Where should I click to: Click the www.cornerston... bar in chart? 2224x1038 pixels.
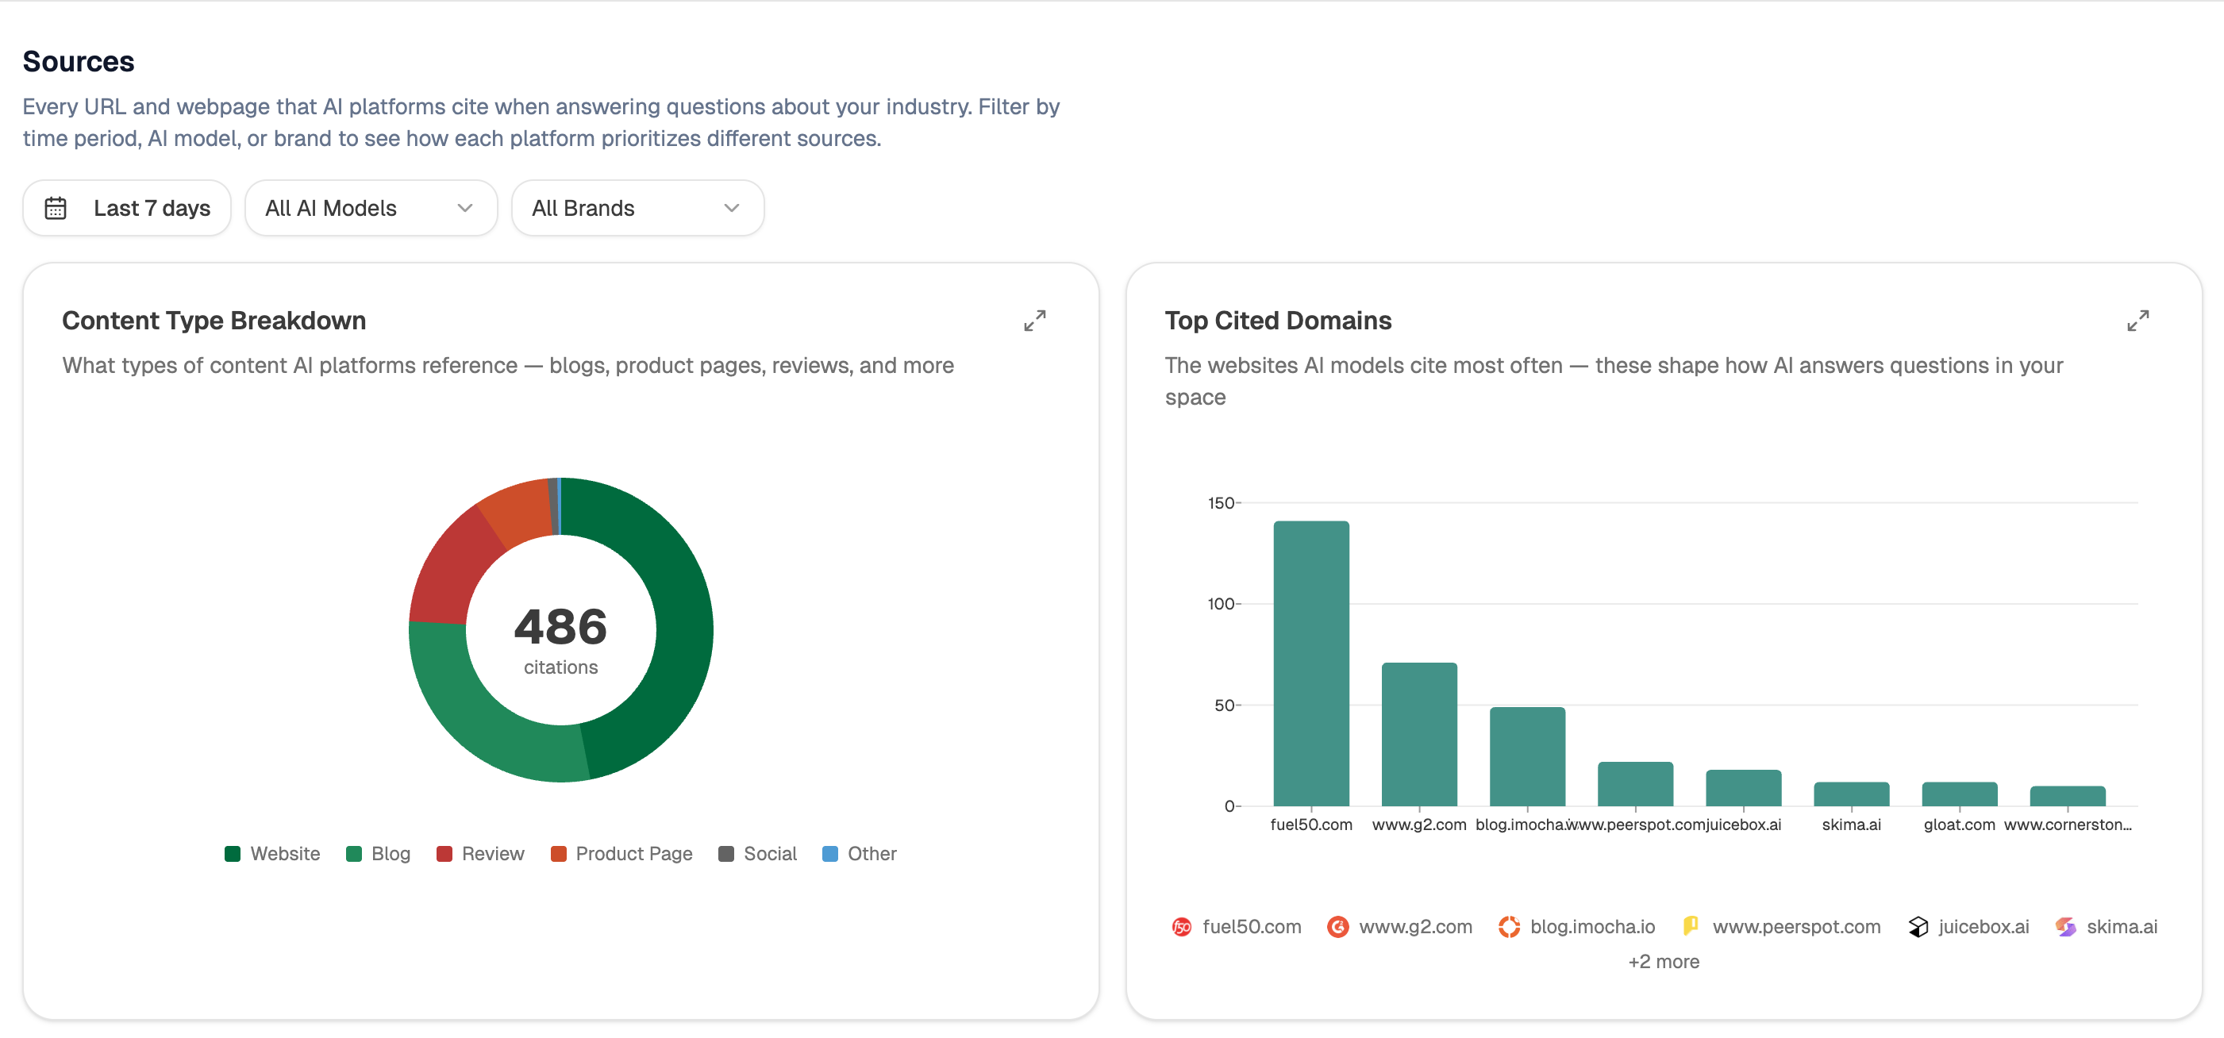(2067, 795)
